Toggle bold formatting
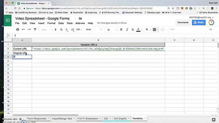The width and height of the screenshot is (219, 123). click(121, 30)
